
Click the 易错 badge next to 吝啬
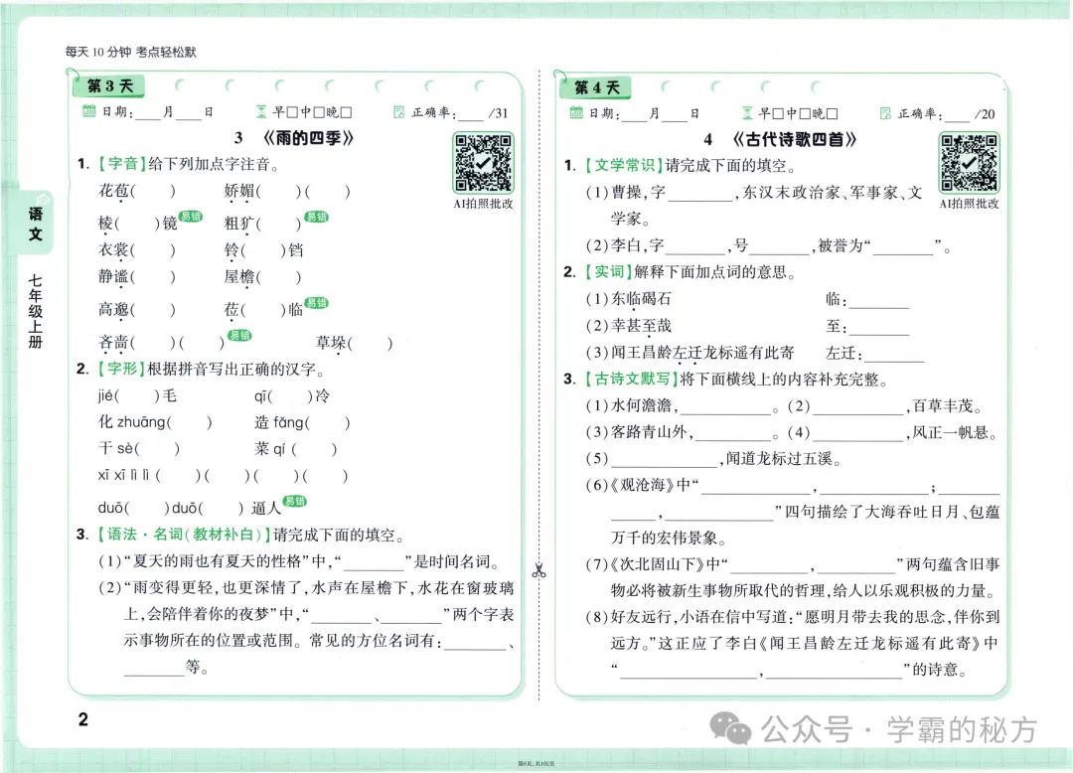(x=239, y=335)
